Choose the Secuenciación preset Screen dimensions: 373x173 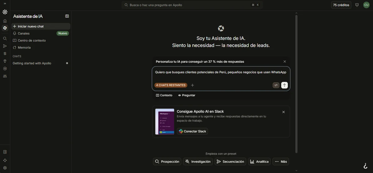point(230,162)
